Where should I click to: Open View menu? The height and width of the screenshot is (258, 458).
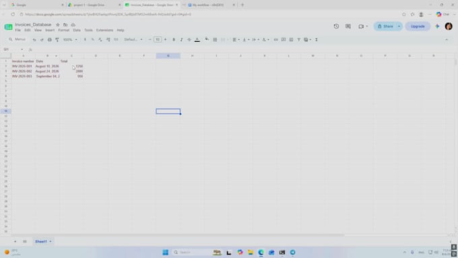click(38, 30)
